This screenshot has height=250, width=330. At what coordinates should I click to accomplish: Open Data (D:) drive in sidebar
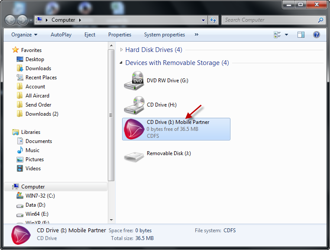click(36, 205)
